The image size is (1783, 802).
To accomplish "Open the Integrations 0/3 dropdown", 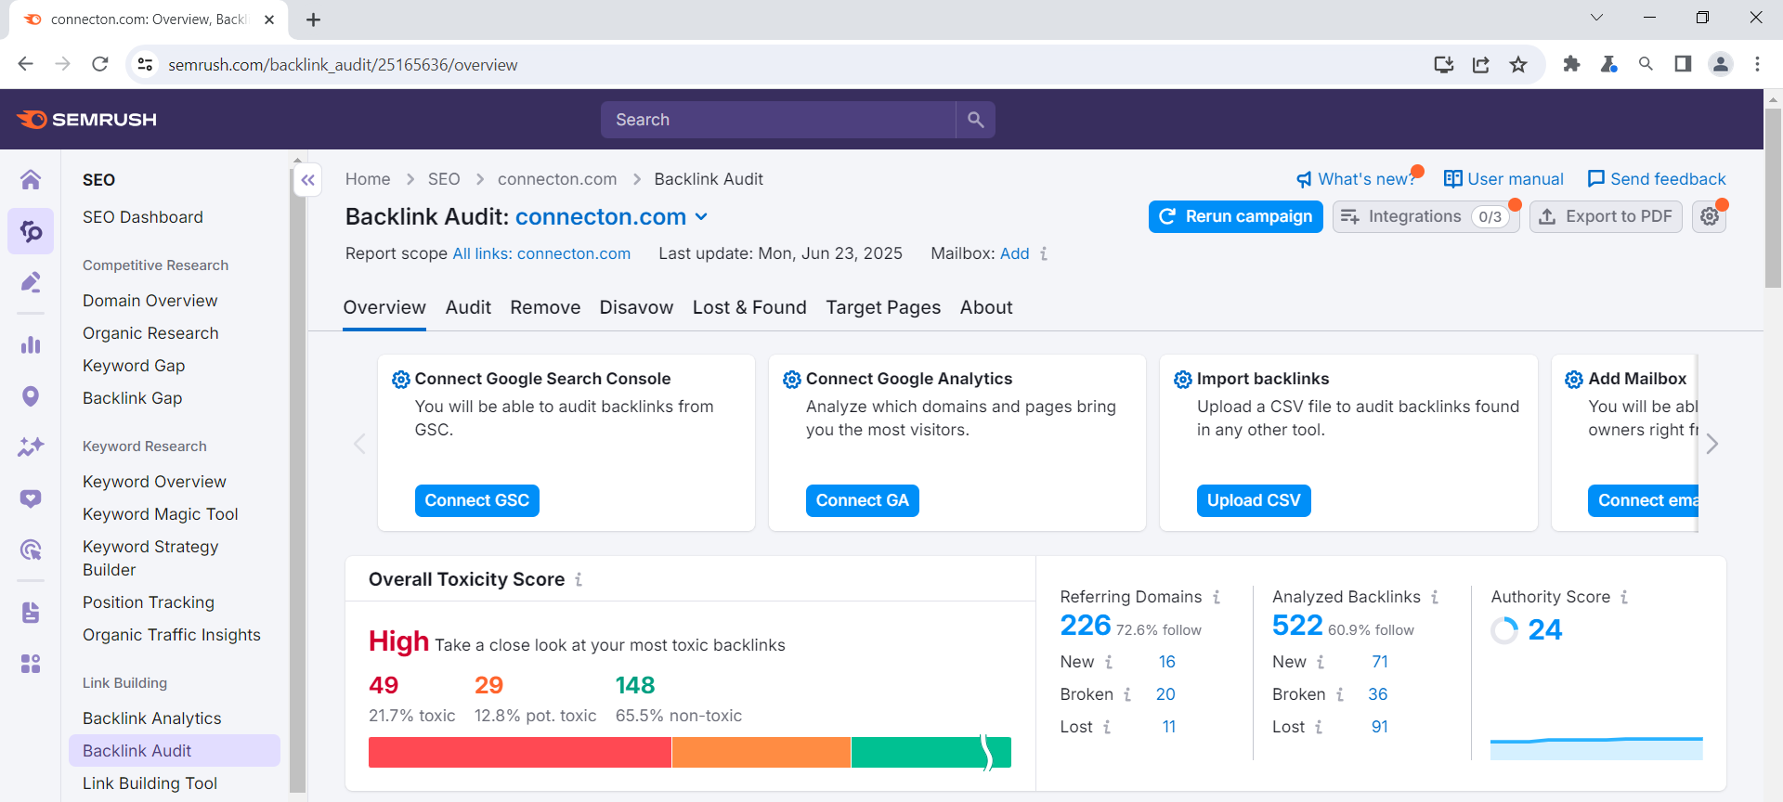I will pyautogui.click(x=1425, y=216).
